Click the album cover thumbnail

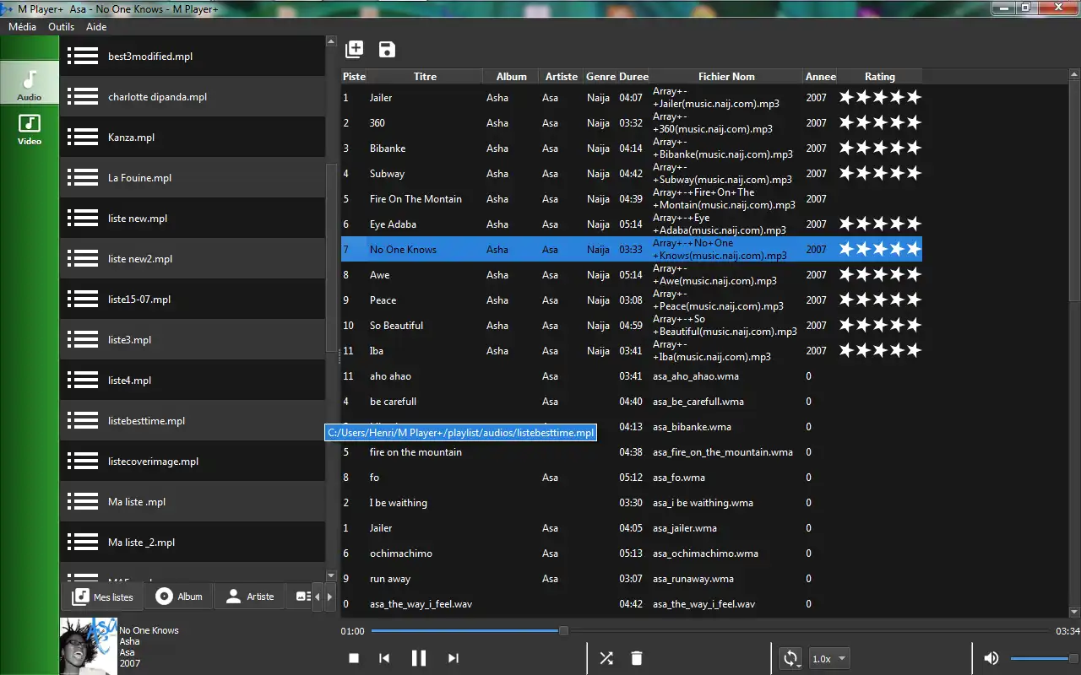[88, 645]
